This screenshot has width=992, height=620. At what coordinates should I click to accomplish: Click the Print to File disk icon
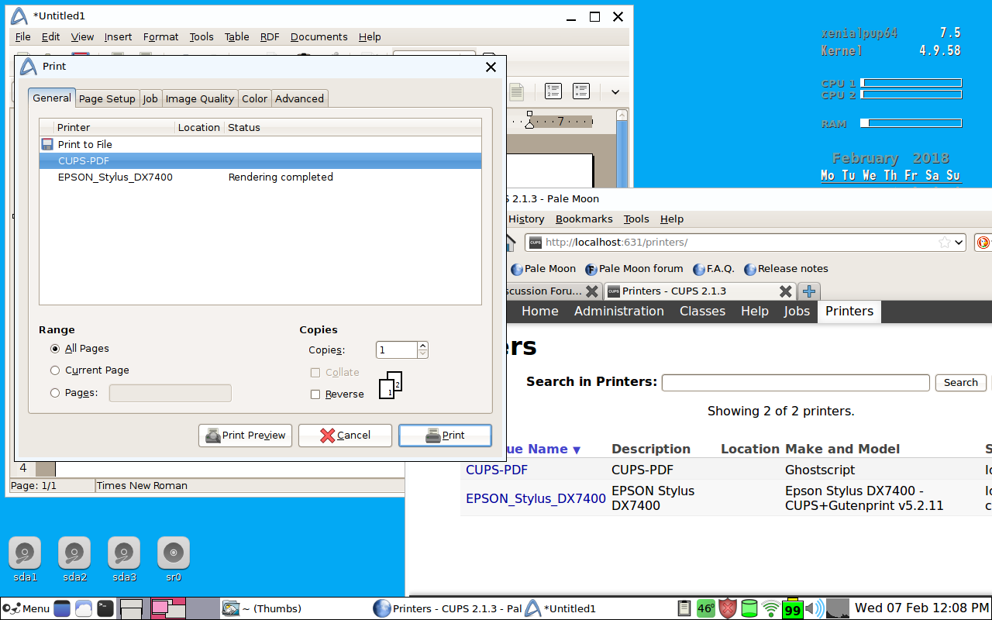tap(47, 144)
